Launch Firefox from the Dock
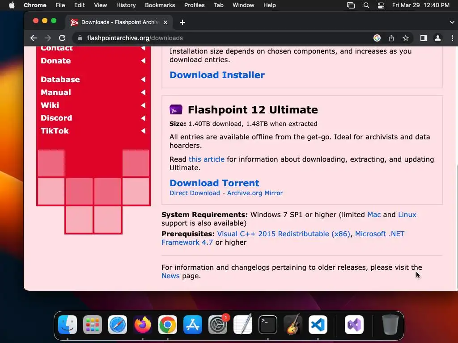The image size is (458, 343). 143,325
